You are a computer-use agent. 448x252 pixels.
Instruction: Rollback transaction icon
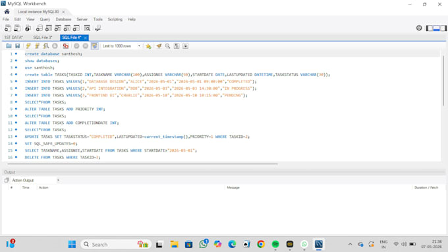point(86,46)
